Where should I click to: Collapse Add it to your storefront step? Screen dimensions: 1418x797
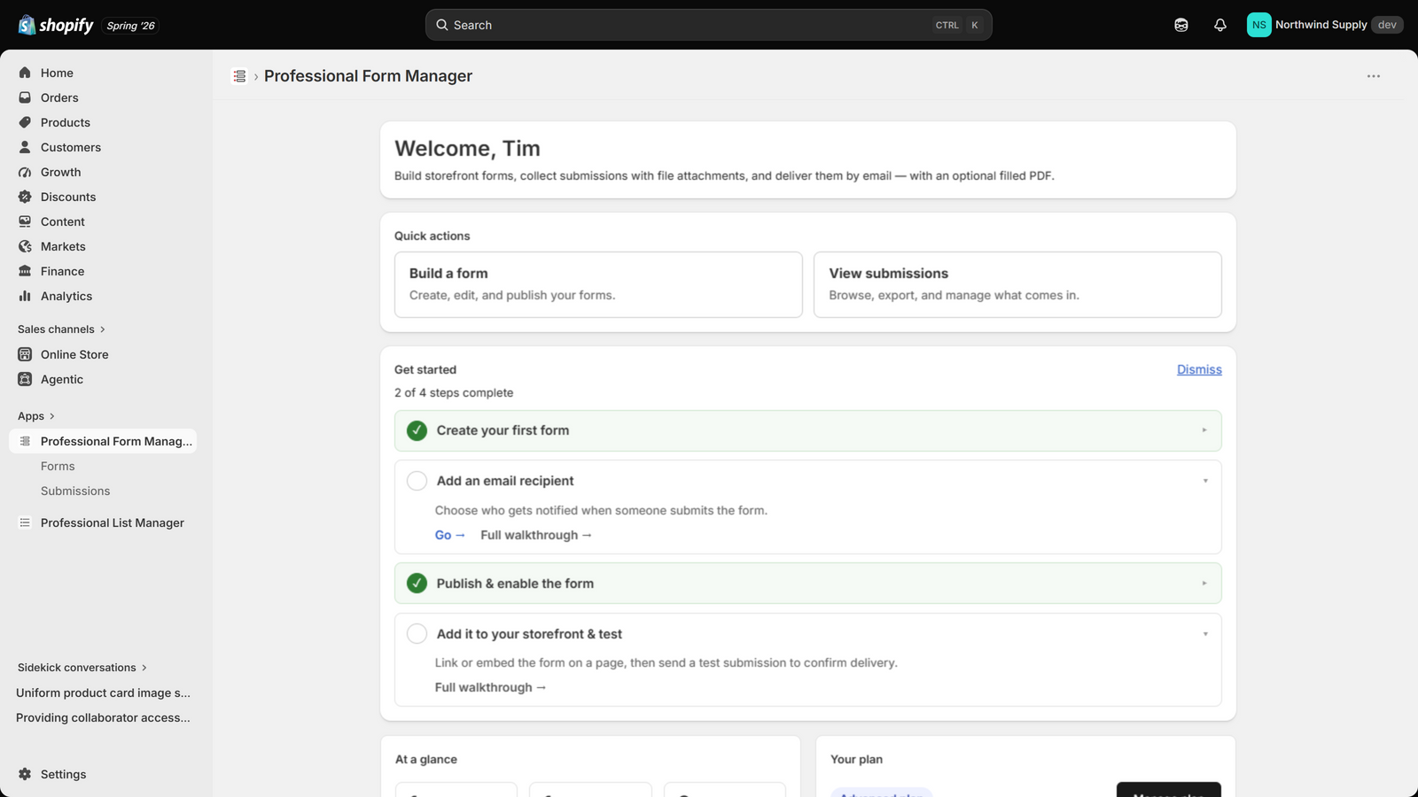pos(1205,634)
